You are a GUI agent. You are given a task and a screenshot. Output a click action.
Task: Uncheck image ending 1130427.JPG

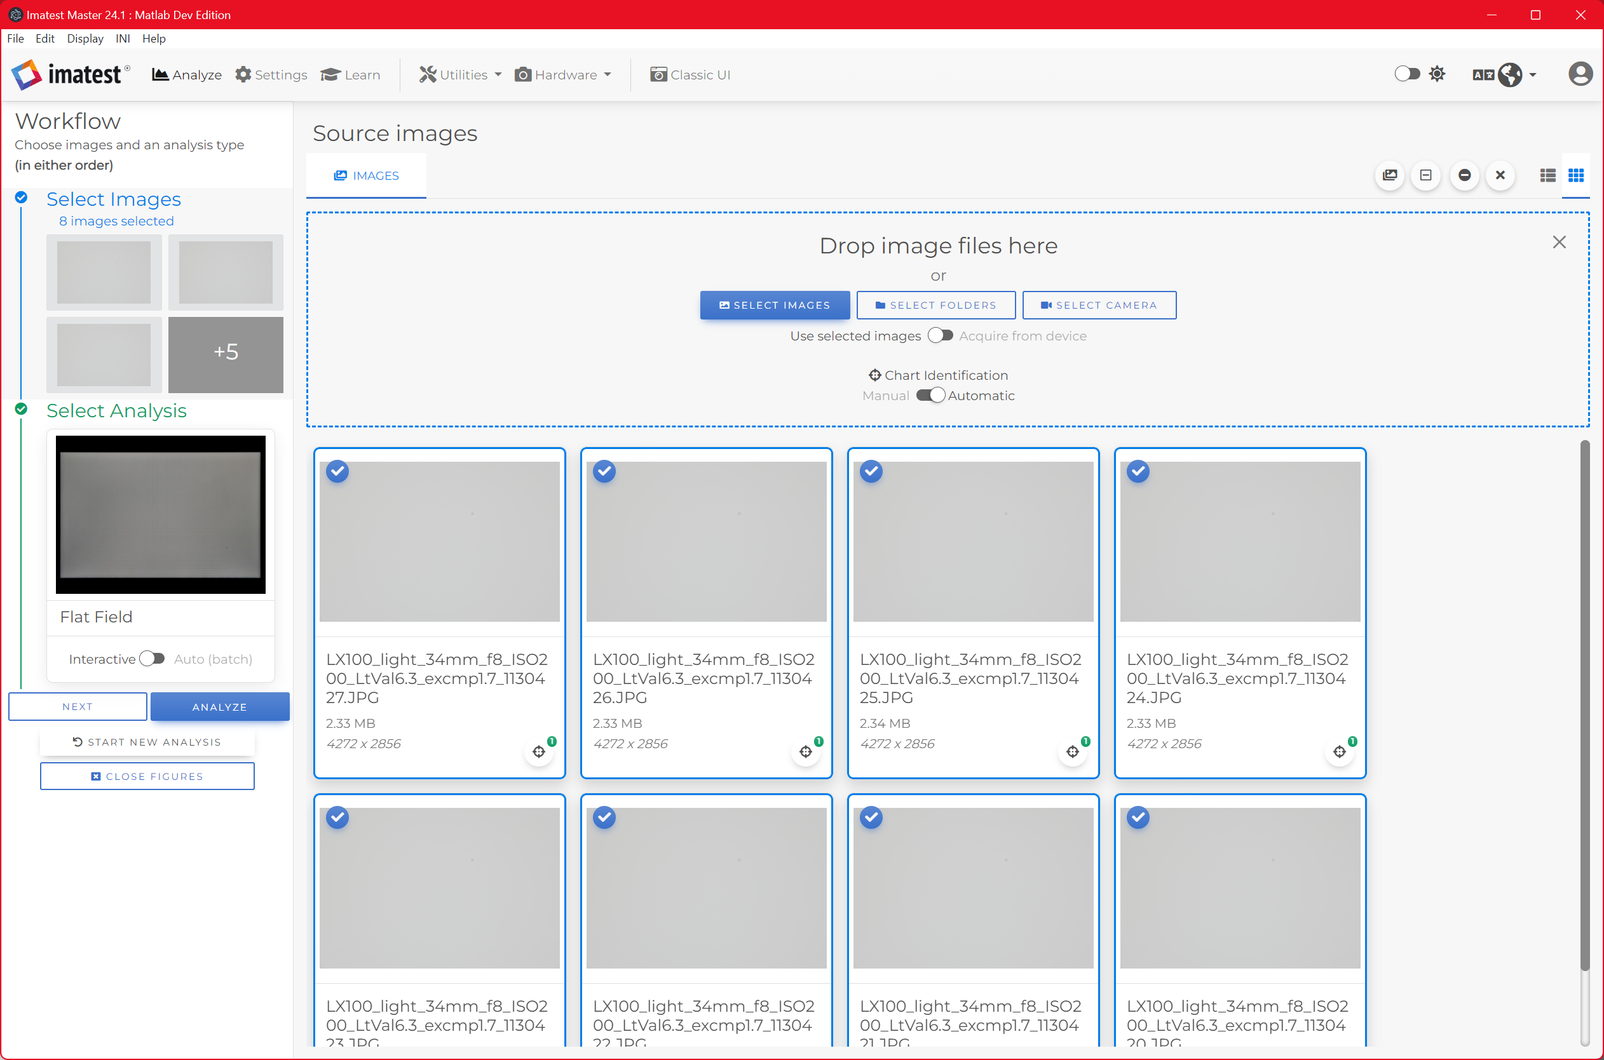pos(337,471)
